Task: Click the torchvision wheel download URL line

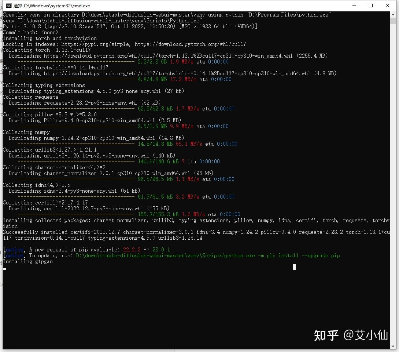Action: pyautogui.click(x=173, y=73)
